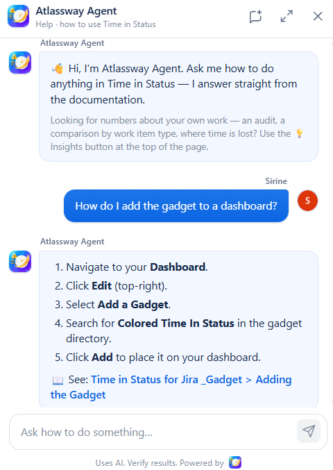The image size is (333, 470).
Task: Click the Atlassway Agent title in the header
Action: coord(76,11)
